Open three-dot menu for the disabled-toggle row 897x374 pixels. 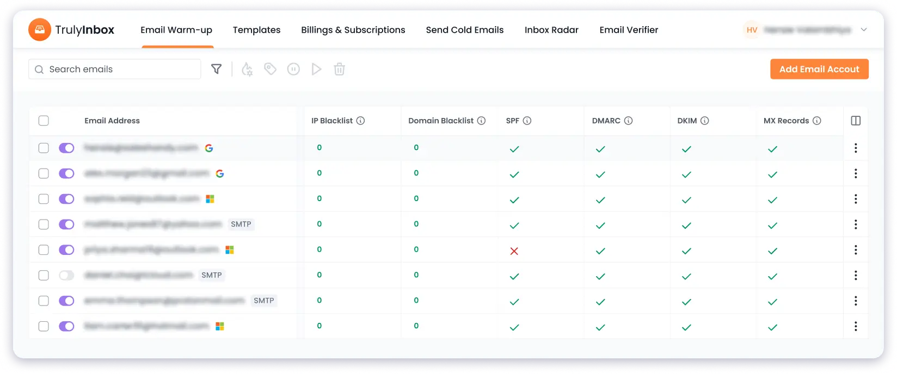(x=856, y=276)
